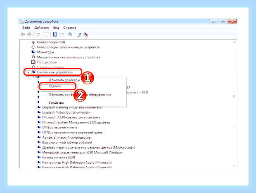This screenshot has width=256, height=193.
Task: Click icon beside UMBus перечислитель корневой шины
Action: [x=39, y=132]
